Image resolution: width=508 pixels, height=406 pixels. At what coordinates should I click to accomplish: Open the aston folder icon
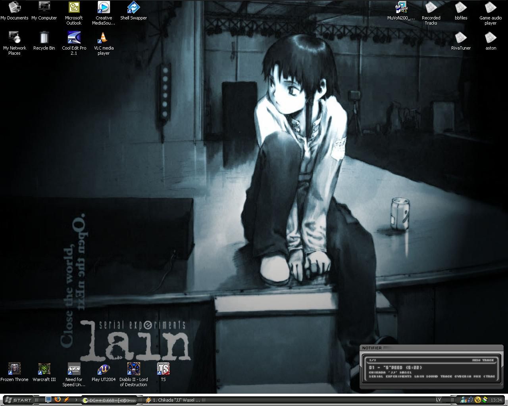491,41
